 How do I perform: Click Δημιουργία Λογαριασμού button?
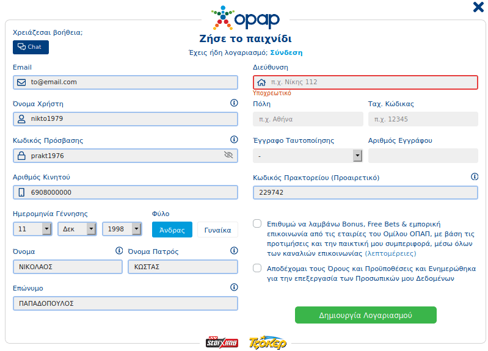coord(366,315)
